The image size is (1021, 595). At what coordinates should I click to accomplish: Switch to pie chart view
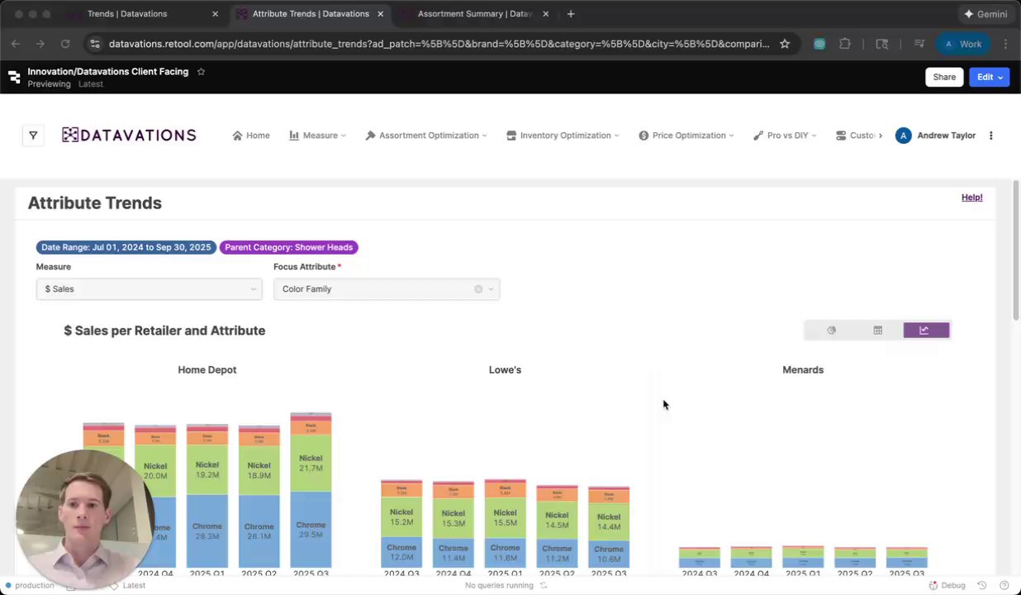pos(831,331)
